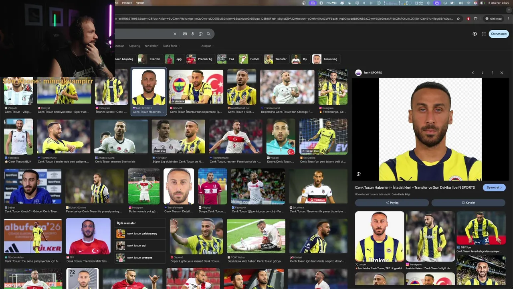Select the Transfer filter chip
Screen dimensions: 513x289
276,59
